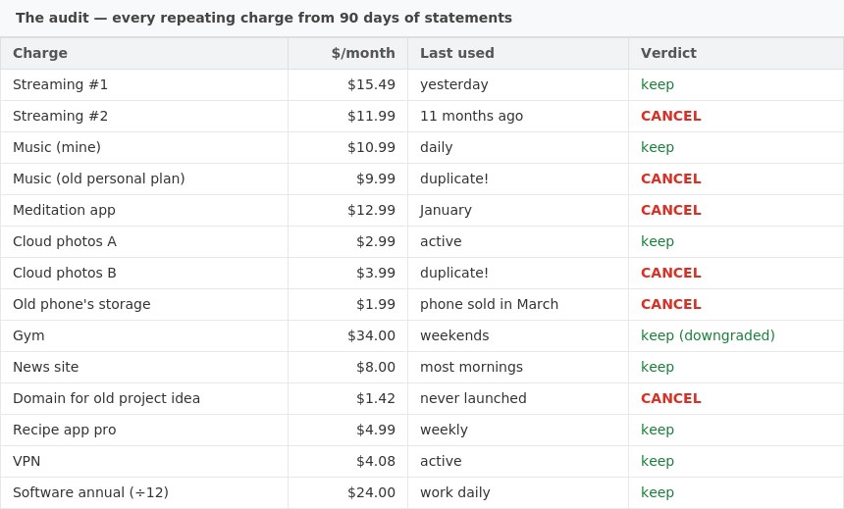Click the $24.00 amount cell
Viewport: 844px width, 509px height.
(347, 492)
